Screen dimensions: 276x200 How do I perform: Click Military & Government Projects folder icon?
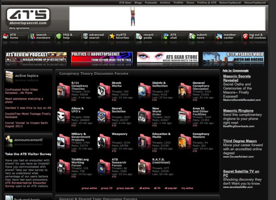(63, 141)
